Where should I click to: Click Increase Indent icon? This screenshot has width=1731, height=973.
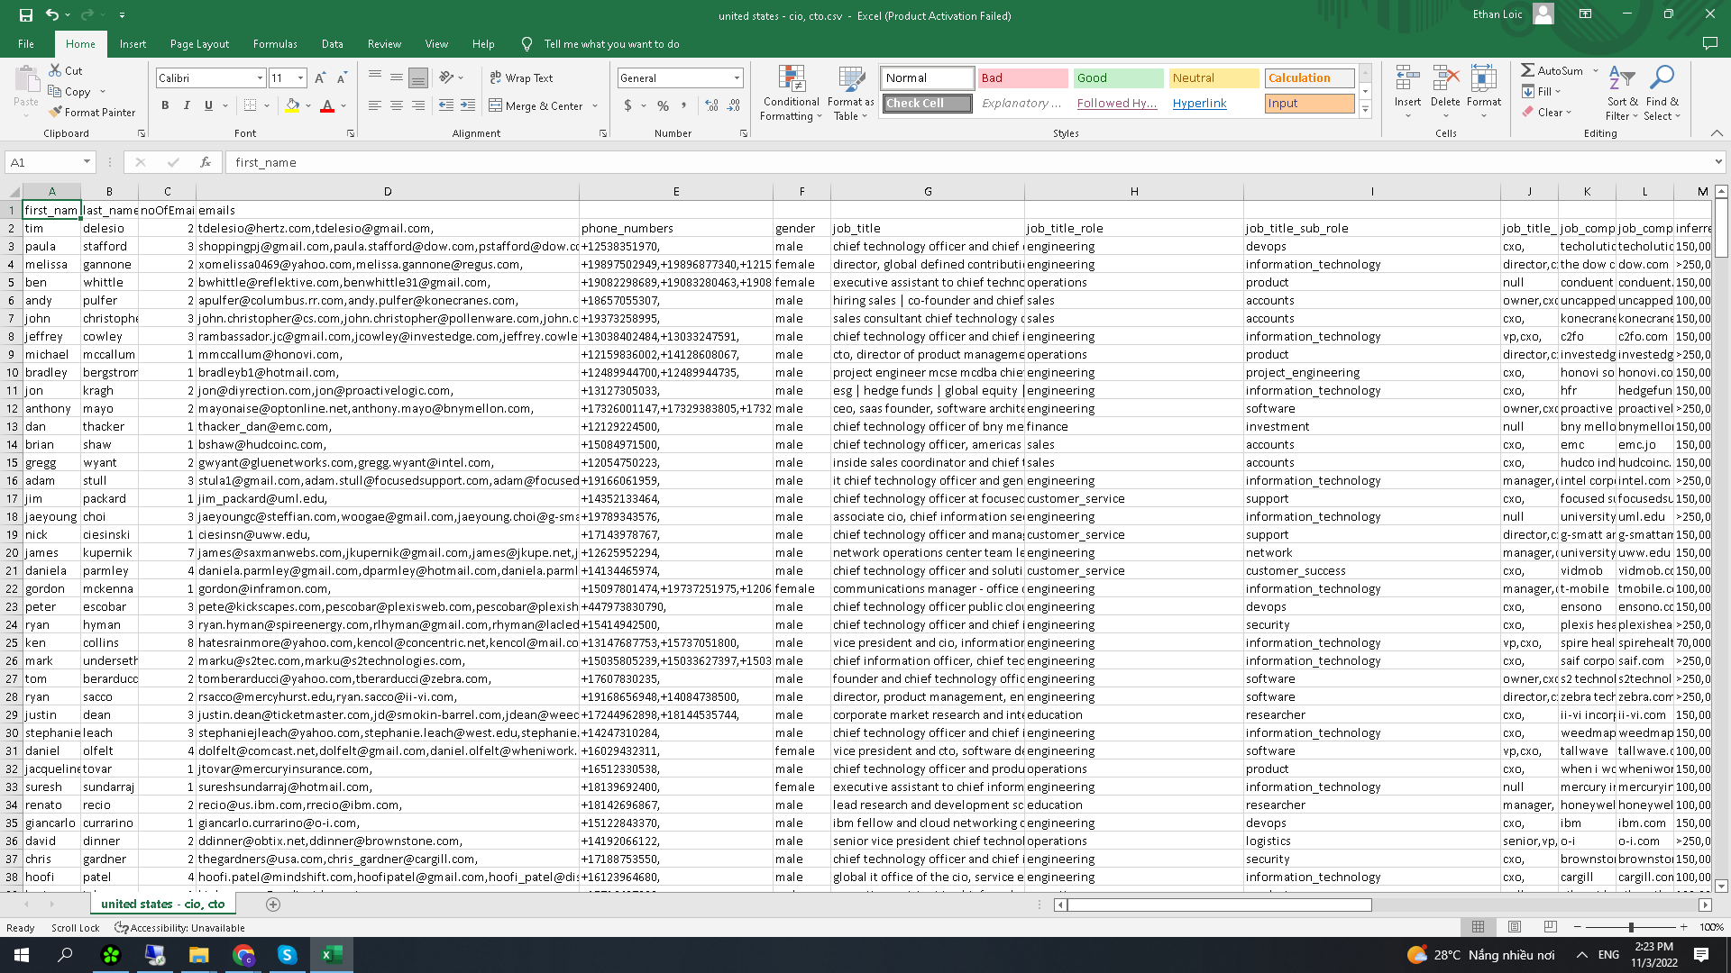click(467, 106)
